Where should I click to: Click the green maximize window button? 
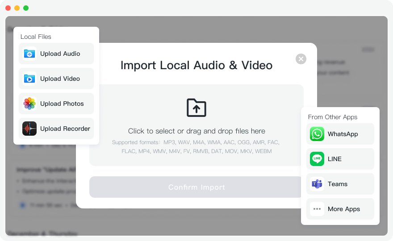coord(26,8)
